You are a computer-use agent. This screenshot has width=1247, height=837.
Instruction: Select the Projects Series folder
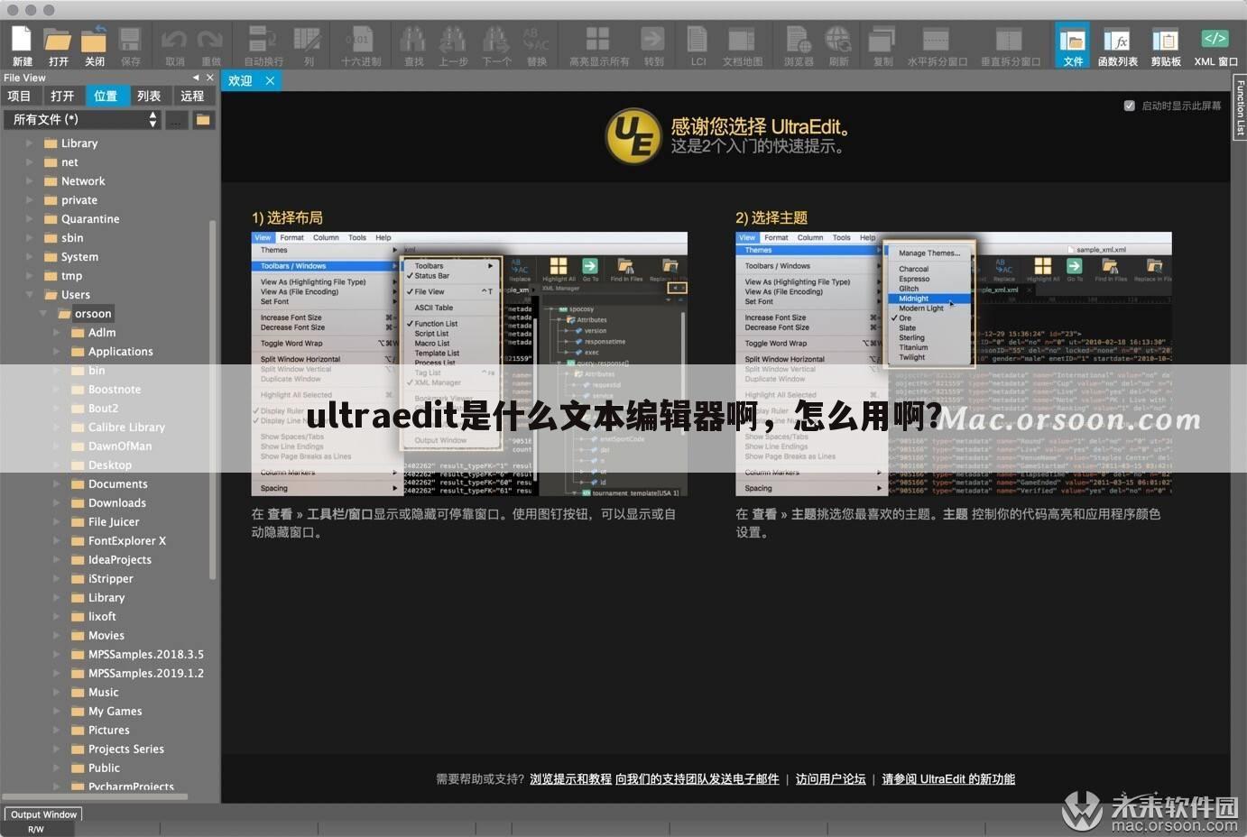click(x=126, y=750)
